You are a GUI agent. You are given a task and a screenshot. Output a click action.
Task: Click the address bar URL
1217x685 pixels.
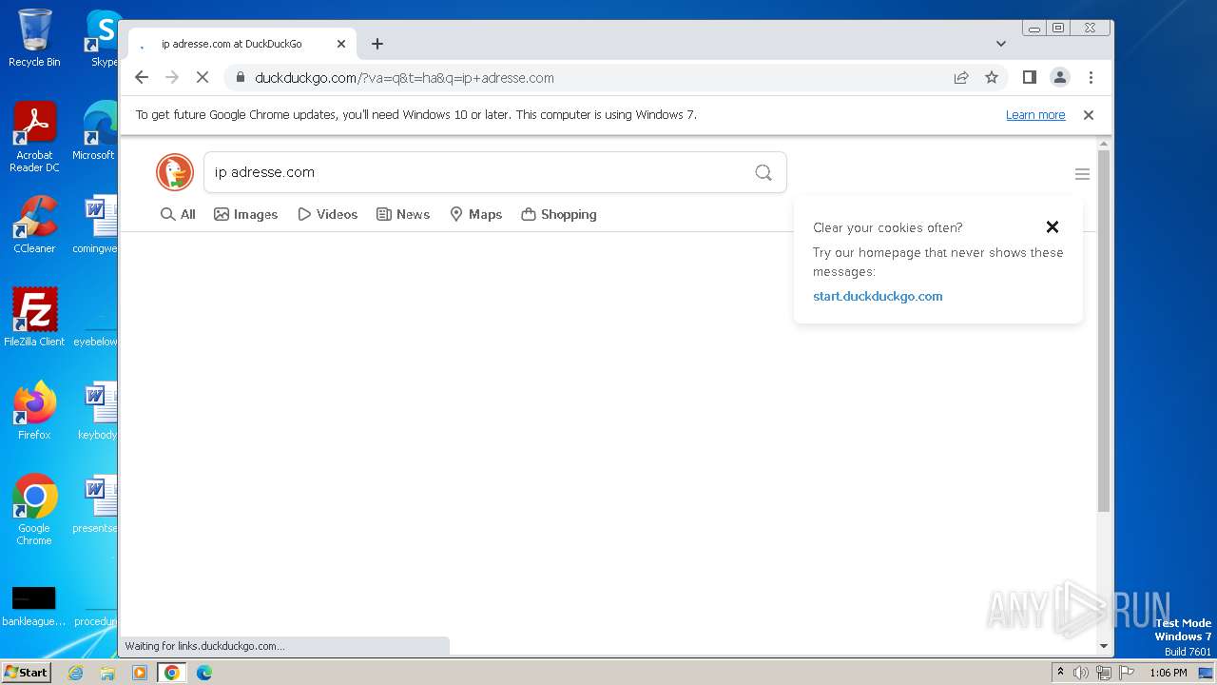(x=404, y=78)
